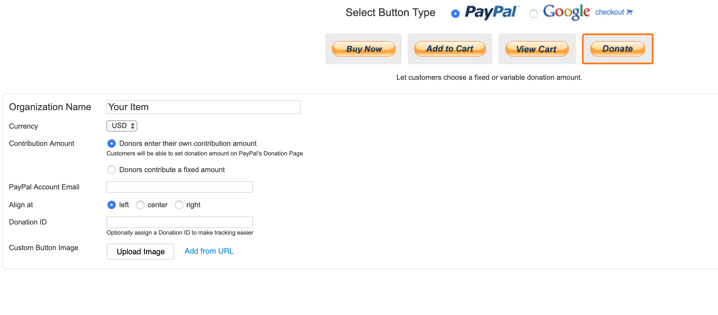Viewport: 718px width, 315px height.
Task: Select the PayPal button type radio
Action: [x=455, y=14]
